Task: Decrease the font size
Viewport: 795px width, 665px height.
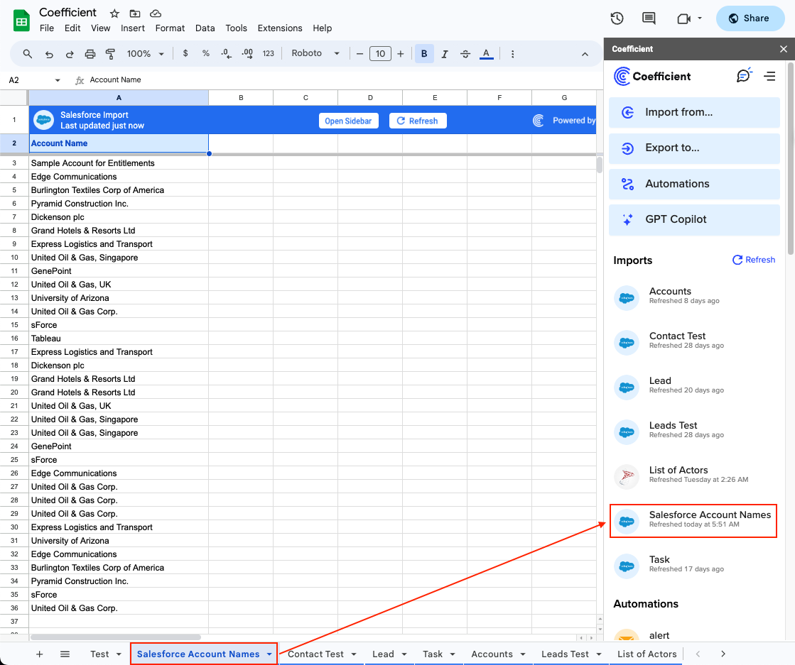Action: (x=360, y=54)
